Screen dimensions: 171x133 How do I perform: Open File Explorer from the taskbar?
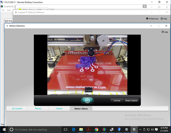pos(81,130)
